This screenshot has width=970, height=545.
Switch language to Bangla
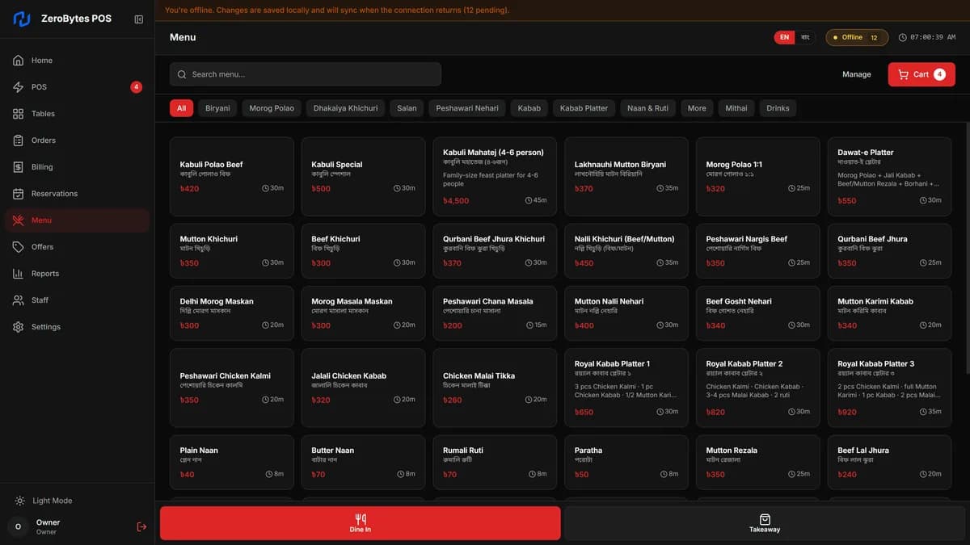tap(804, 37)
